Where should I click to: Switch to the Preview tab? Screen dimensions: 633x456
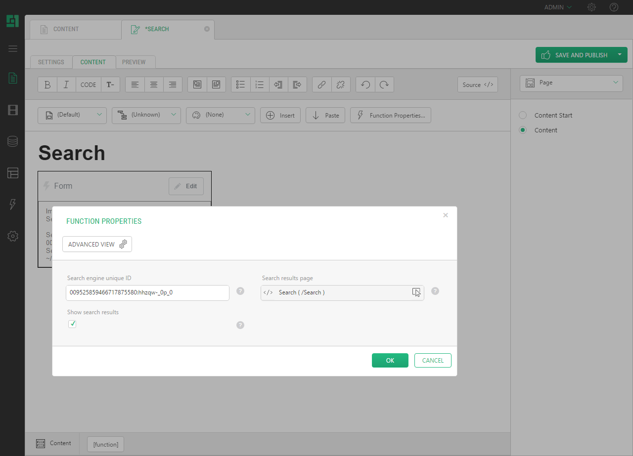[x=134, y=62]
